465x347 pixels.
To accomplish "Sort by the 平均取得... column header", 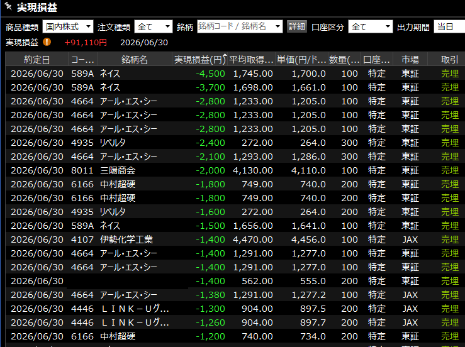I will pyautogui.click(x=251, y=60).
